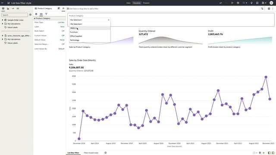Collapse the Product Category properties section
Viewport: 276px width, 155px height.
click(x=34, y=18)
